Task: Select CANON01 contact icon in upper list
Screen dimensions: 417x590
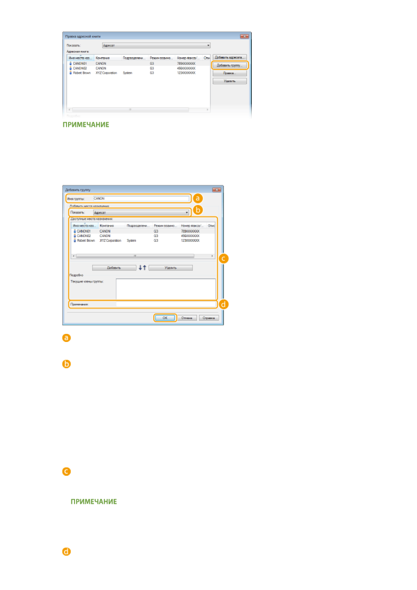Action: tap(71, 64)
